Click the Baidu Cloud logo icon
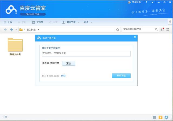This screenshot has height=121, width=173. 11,10
